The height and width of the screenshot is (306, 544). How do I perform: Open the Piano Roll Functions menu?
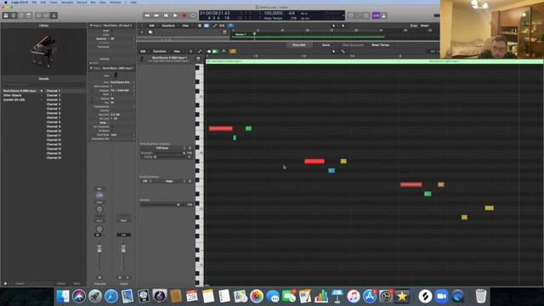pos(160,51)
